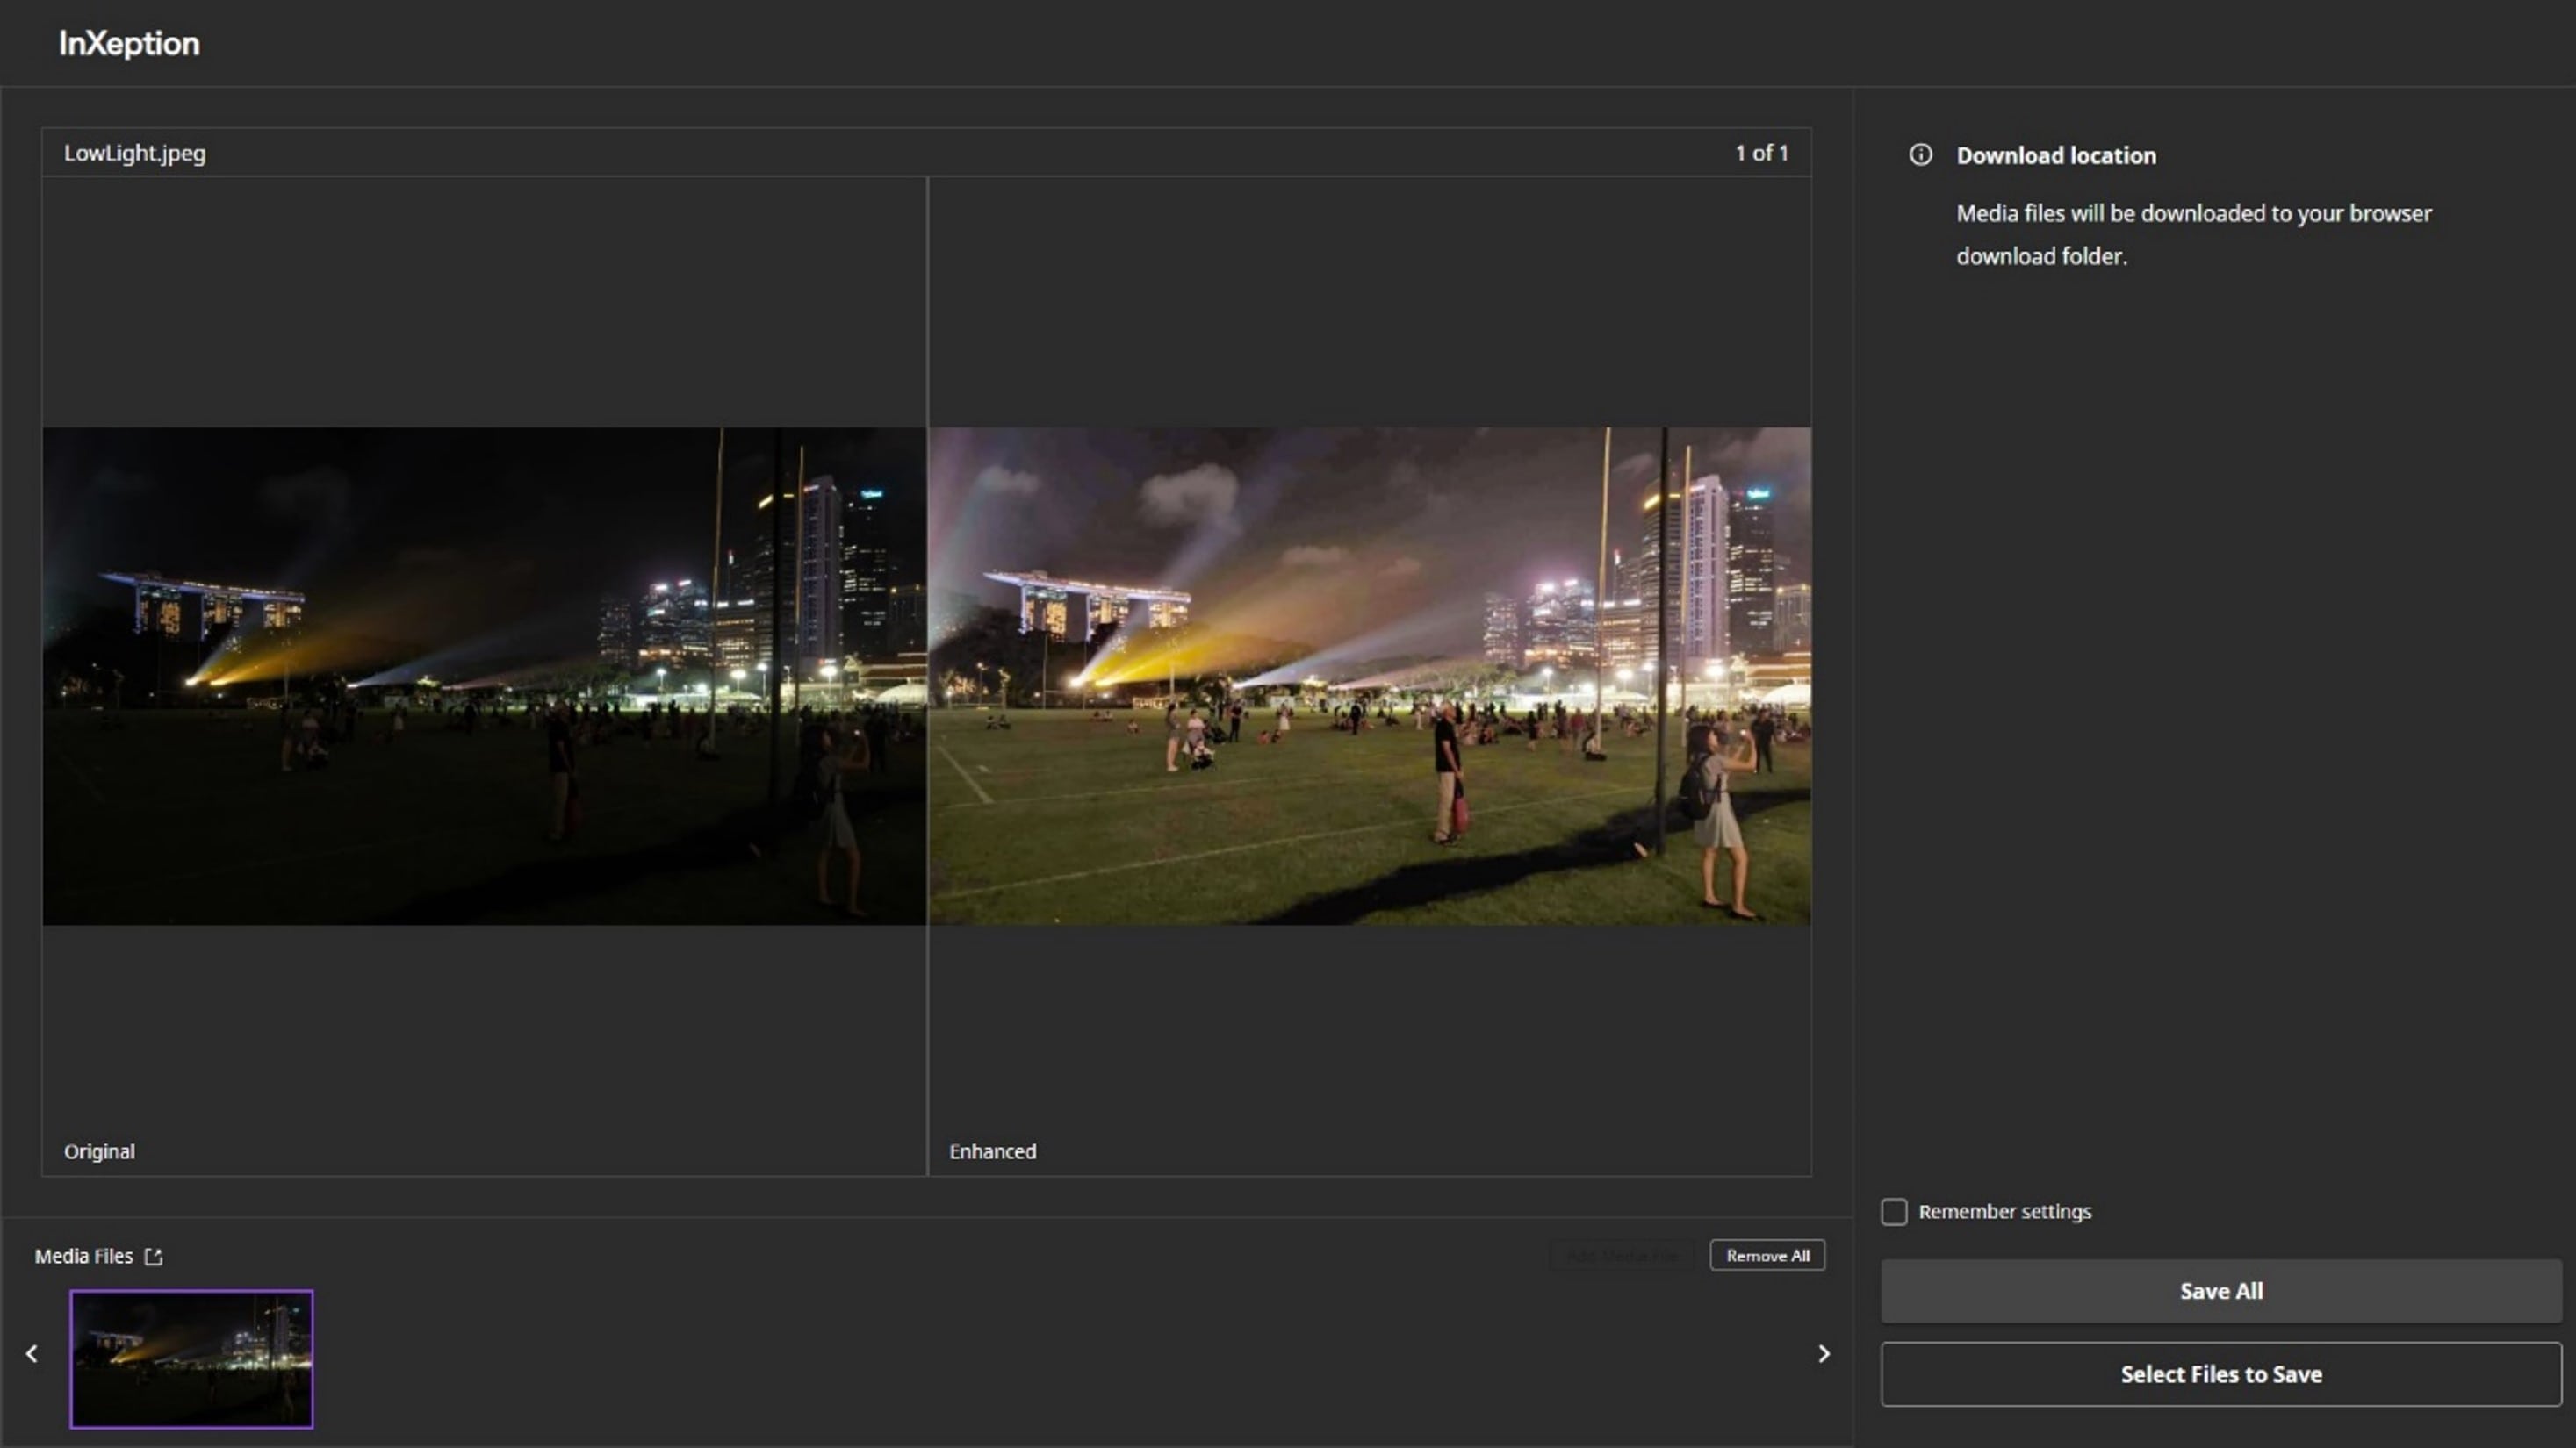
Task: Click the greyed-out Add Media File button
Action: coord(1621,1256)
